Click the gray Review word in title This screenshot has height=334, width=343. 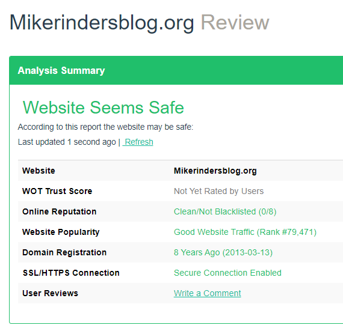pos(235,22)
